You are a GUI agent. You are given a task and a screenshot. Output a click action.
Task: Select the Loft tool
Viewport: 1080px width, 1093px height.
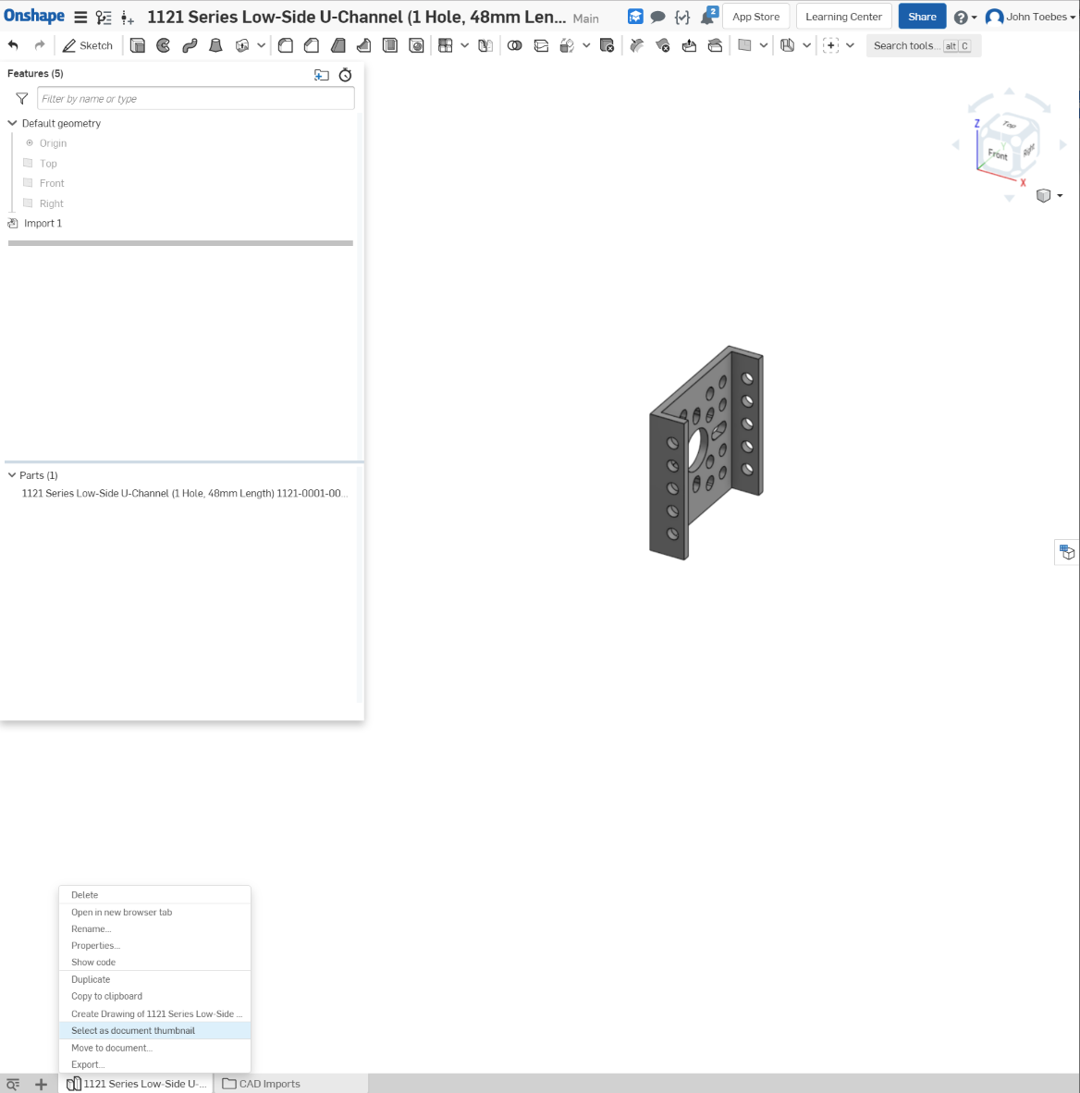[x=216, y=45]
